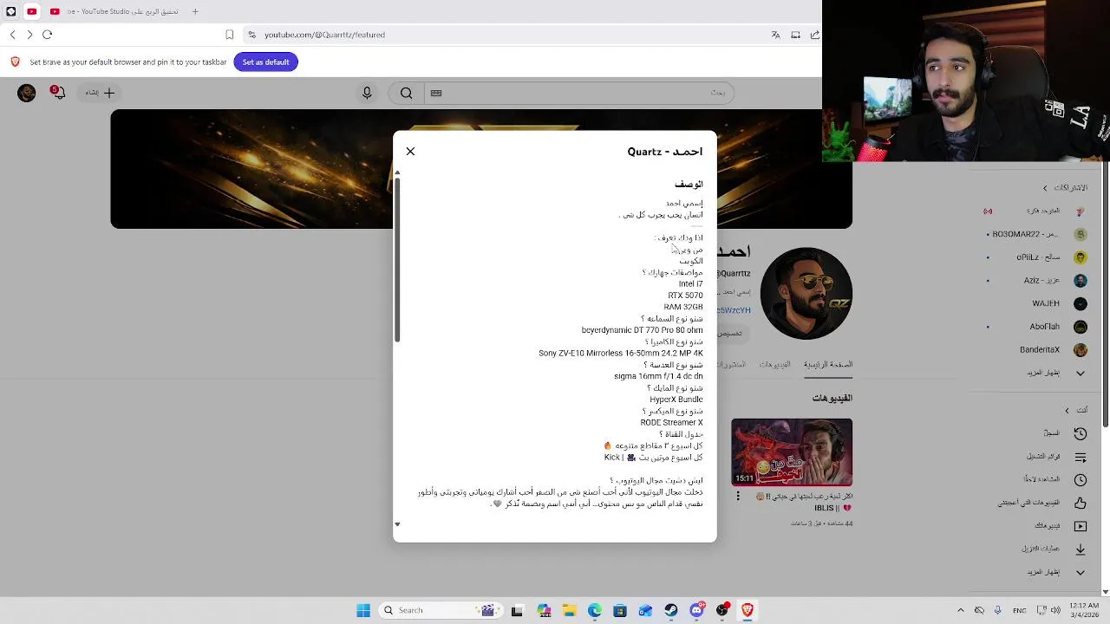Open the translate page icon
This screenshot has width=1110, height=624.
[775, 35]
